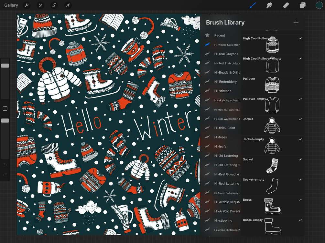Choose the Jacket-empty brush
The height and width of the screenshot is (243, 325).
(272, 146)
